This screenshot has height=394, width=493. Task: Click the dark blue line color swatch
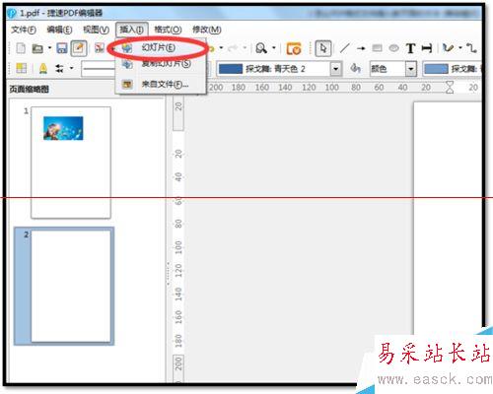pyautogui.click(x=231, y=69)
